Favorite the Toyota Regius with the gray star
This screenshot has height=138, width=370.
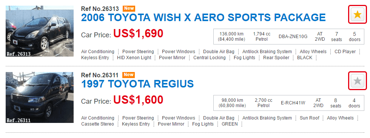click(358, 81)
